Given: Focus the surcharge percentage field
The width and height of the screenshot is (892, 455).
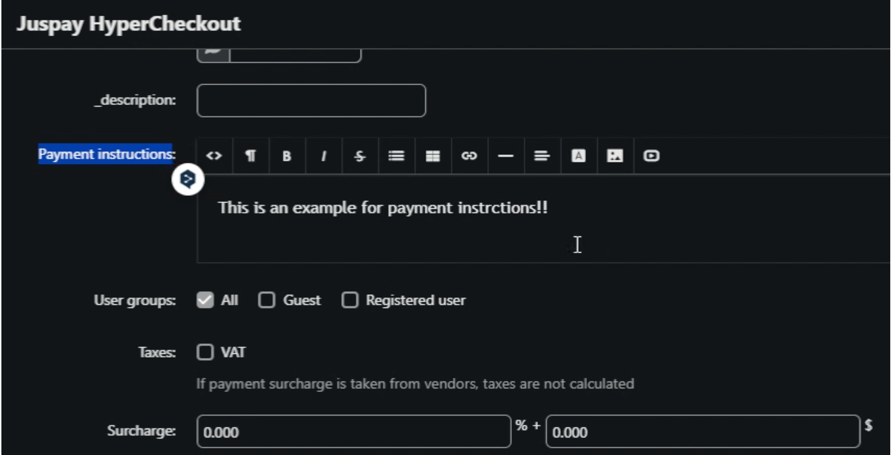Looking at the screenshot, I should (353, 431).
